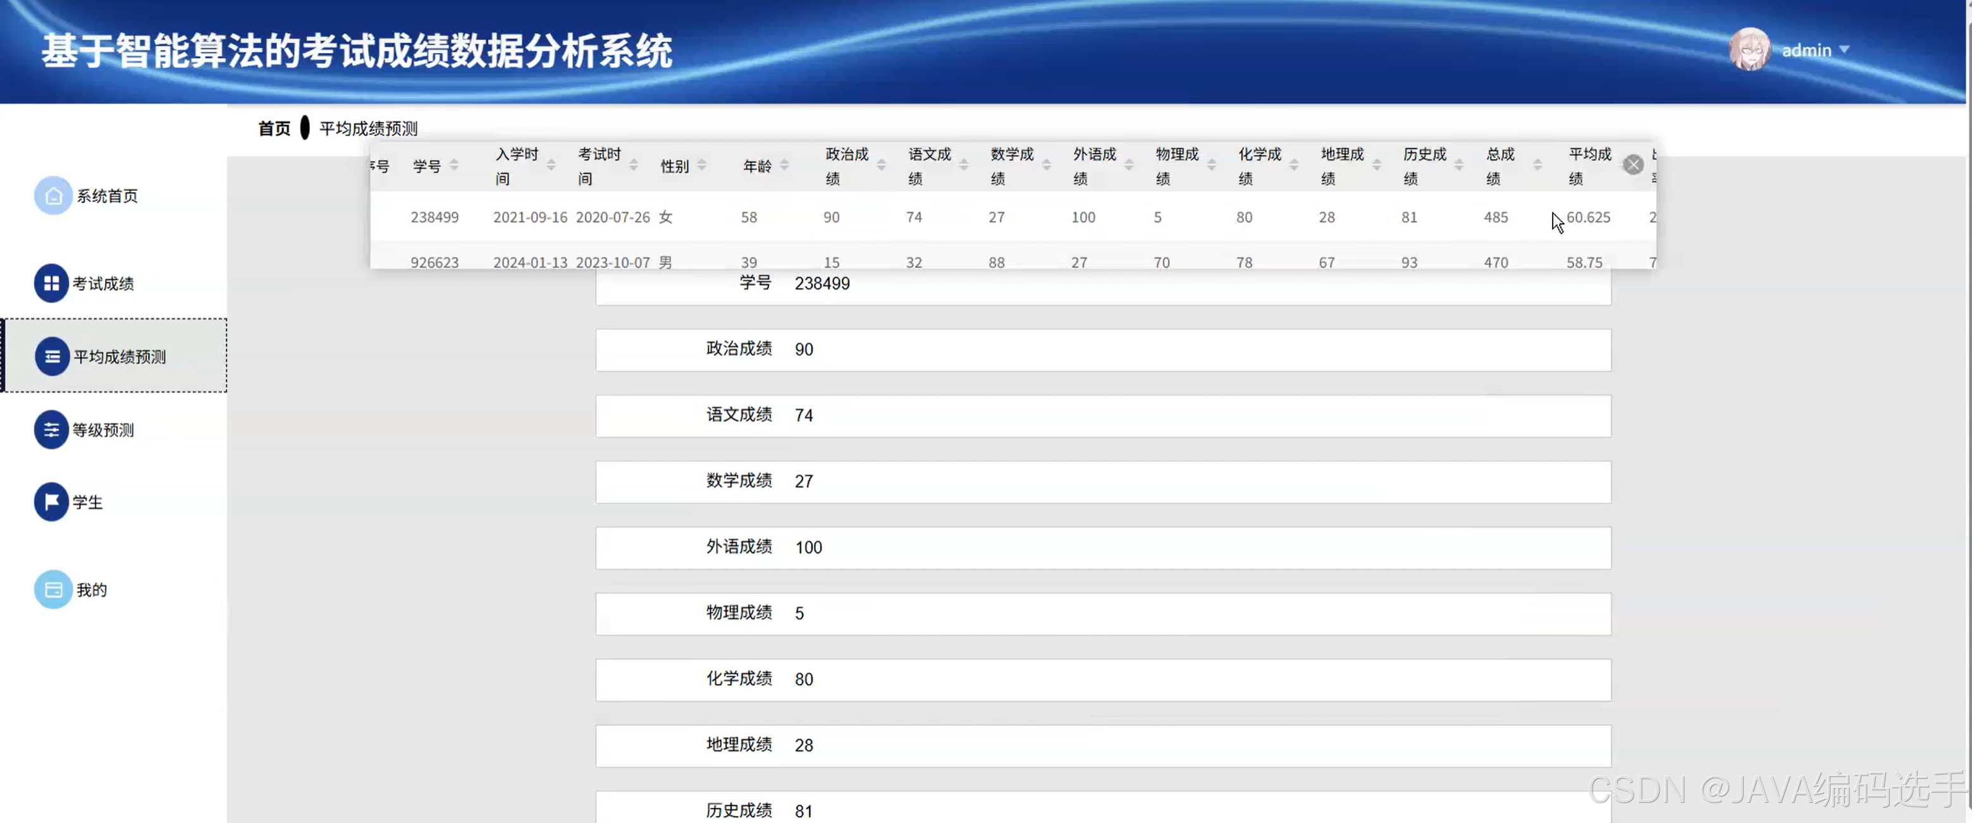Image resolution: width=1972 pixels, height=823 pixels.
Task: Focus the 物理成绩 field showing 5
Action: [x=1103, y=613]
